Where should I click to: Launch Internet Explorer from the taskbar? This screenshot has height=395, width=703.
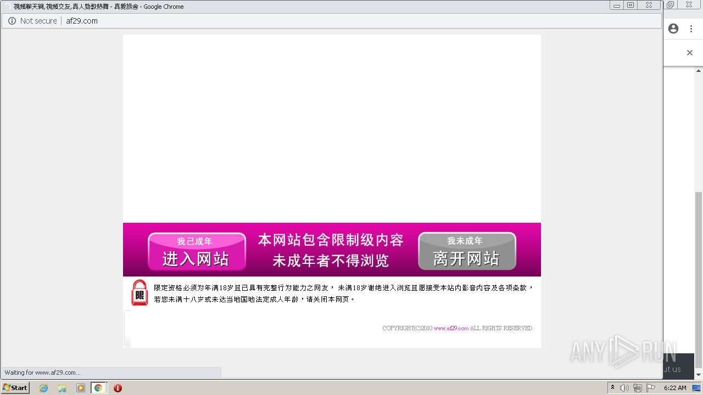[x=43, y=388]
